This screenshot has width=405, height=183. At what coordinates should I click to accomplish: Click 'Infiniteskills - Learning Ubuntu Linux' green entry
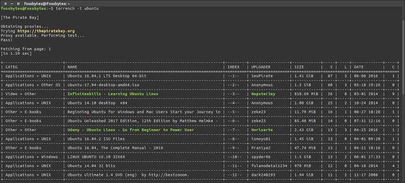[x=113, y=94]
